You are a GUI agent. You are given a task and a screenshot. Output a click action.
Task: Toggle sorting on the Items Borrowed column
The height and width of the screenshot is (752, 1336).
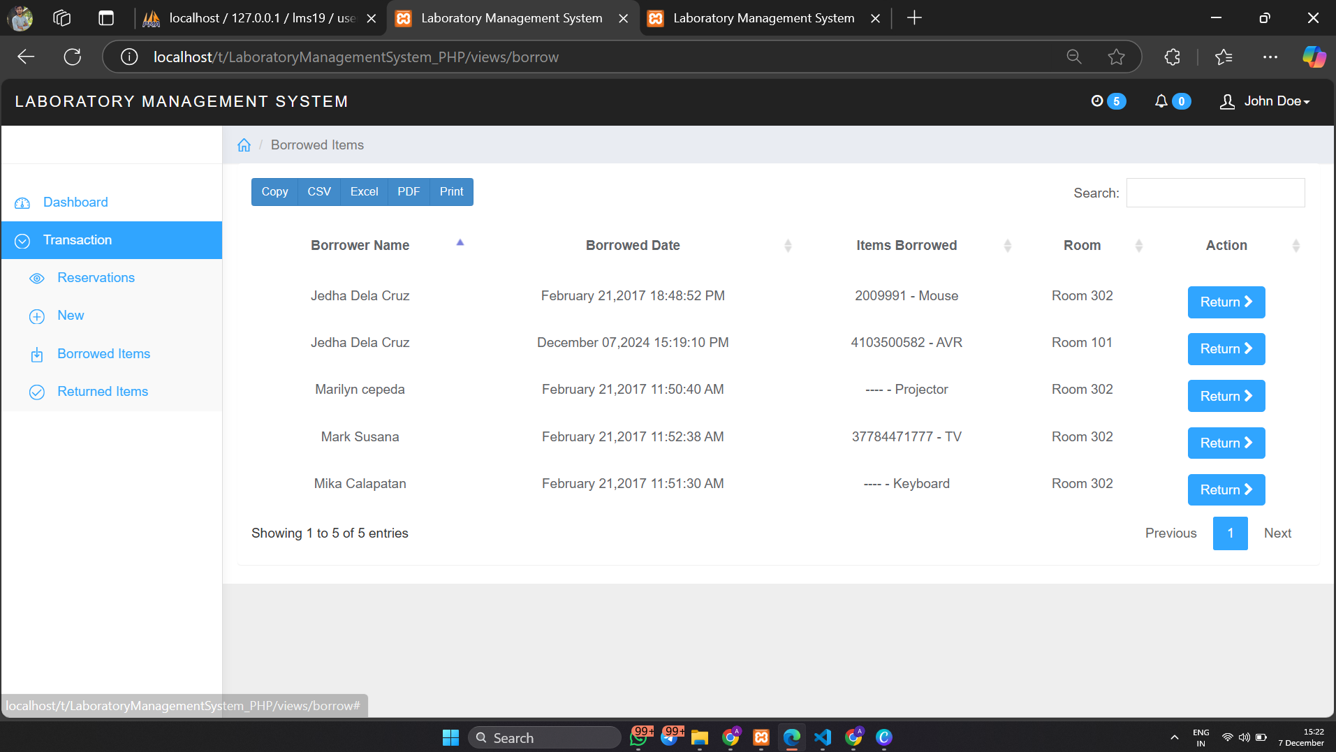click(x=1007, y=245)
